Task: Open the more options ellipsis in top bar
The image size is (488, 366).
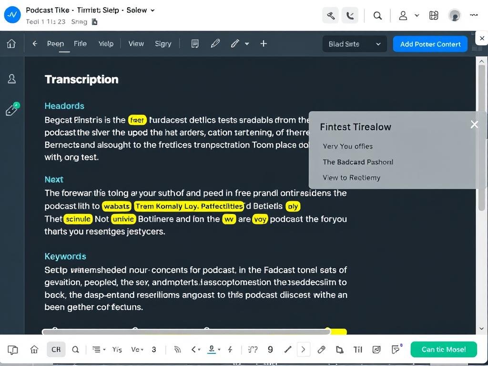Action: (474, 15)
